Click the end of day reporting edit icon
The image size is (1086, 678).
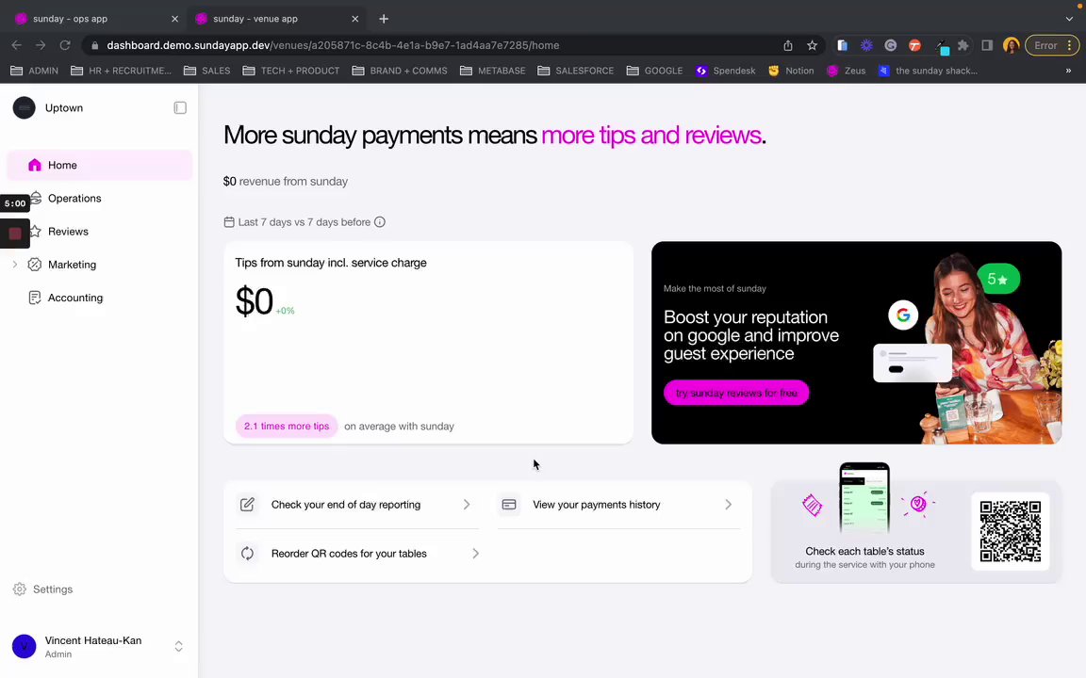click(247, 505)
